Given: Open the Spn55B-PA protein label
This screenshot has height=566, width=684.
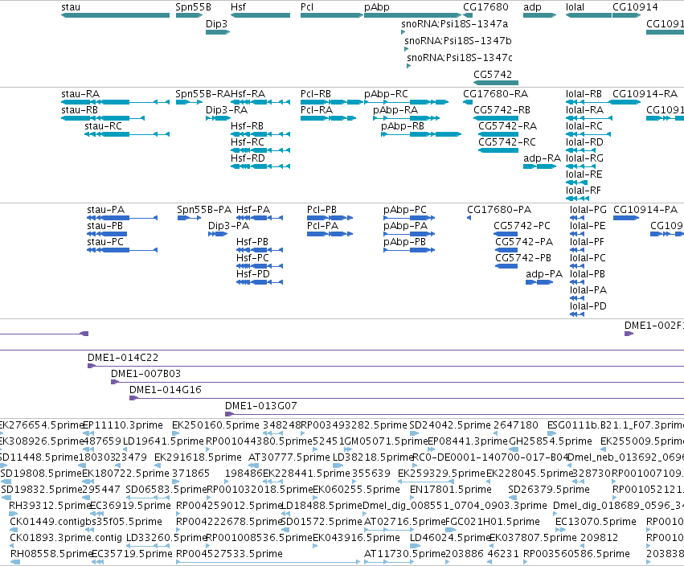Looking at the screenshot, I should [x=204, y=210].
